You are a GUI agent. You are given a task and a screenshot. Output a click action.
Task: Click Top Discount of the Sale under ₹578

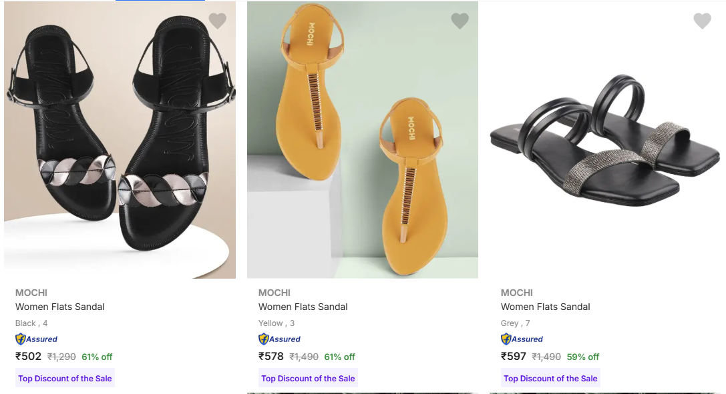click(308, 378)
